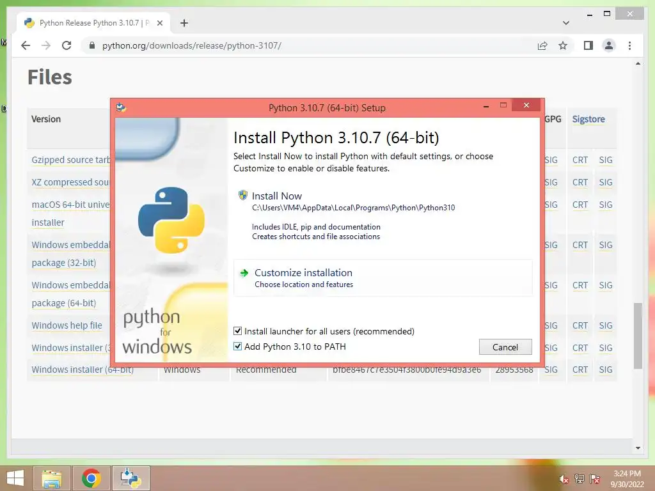Close the Python Setup dialog
Image resolution: width=655 pixels, height=491 pixels.
point(526,105)
